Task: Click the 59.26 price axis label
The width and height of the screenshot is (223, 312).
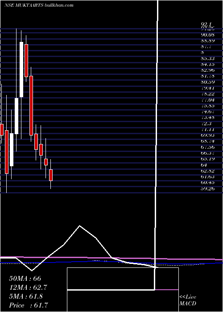Action: pyautogui.click(x=207, y=189)
